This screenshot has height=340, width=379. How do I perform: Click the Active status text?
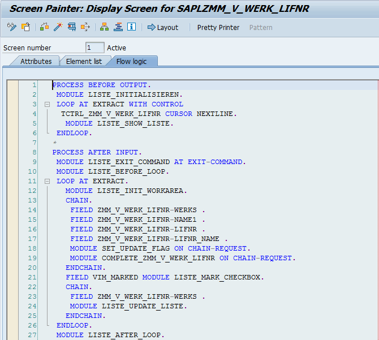click(x=117, y=48)
